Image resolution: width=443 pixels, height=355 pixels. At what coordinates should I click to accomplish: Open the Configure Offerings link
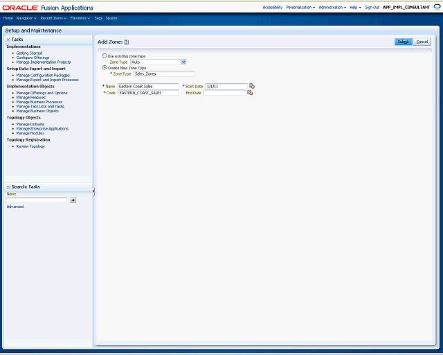(x=33, y=58)
